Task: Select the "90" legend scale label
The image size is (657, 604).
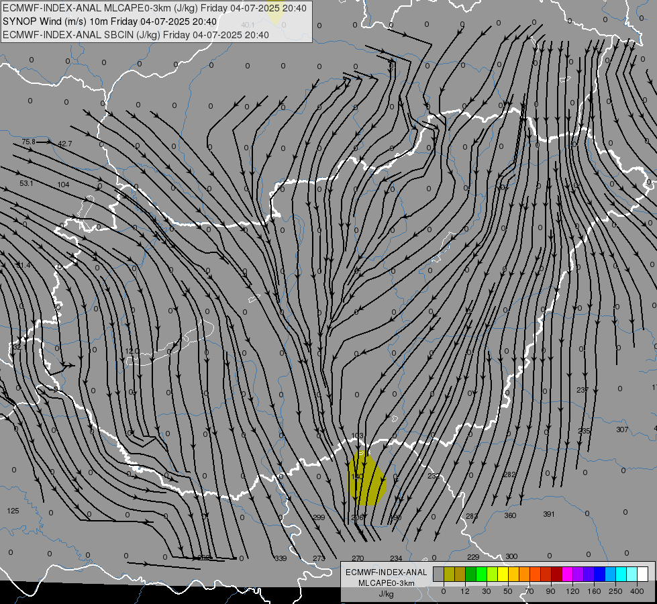Action: (550, 591)
